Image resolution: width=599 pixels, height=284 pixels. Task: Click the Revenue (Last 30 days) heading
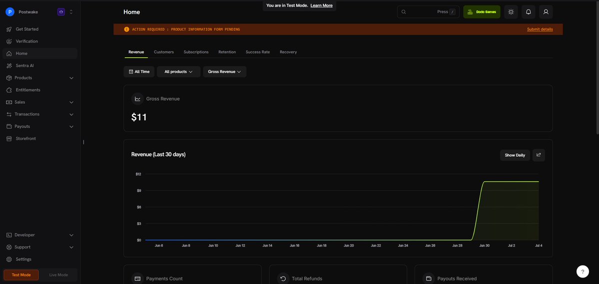[158, 155]
